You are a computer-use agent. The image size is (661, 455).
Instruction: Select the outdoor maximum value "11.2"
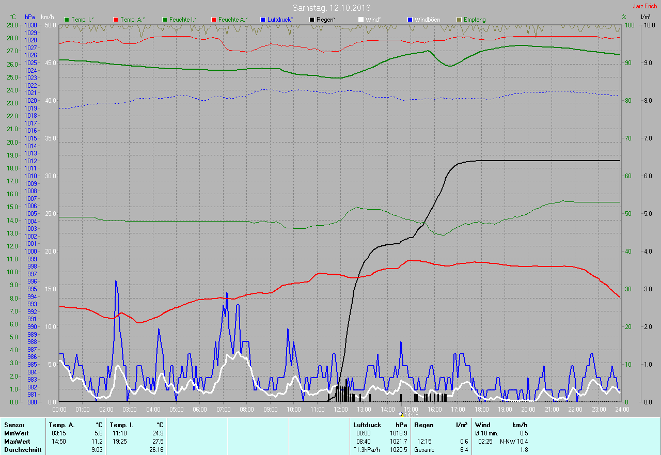pyautogui.click(x=97, y=442)
